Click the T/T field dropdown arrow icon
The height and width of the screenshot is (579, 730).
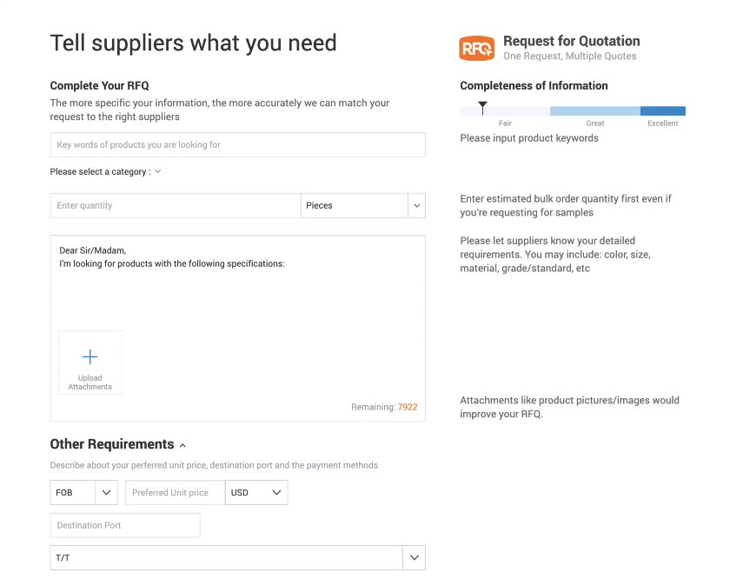point(415,557)
